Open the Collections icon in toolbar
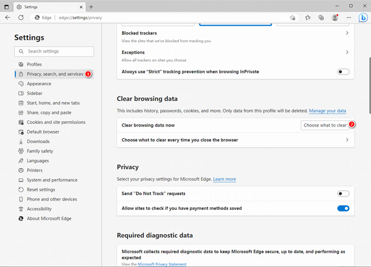Image resolution: width=371 pixels, height=267 pixels. coord(321,17)
